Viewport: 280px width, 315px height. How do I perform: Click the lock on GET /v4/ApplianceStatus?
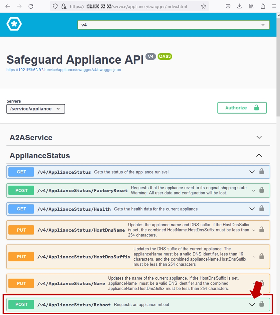pos(262,171)
